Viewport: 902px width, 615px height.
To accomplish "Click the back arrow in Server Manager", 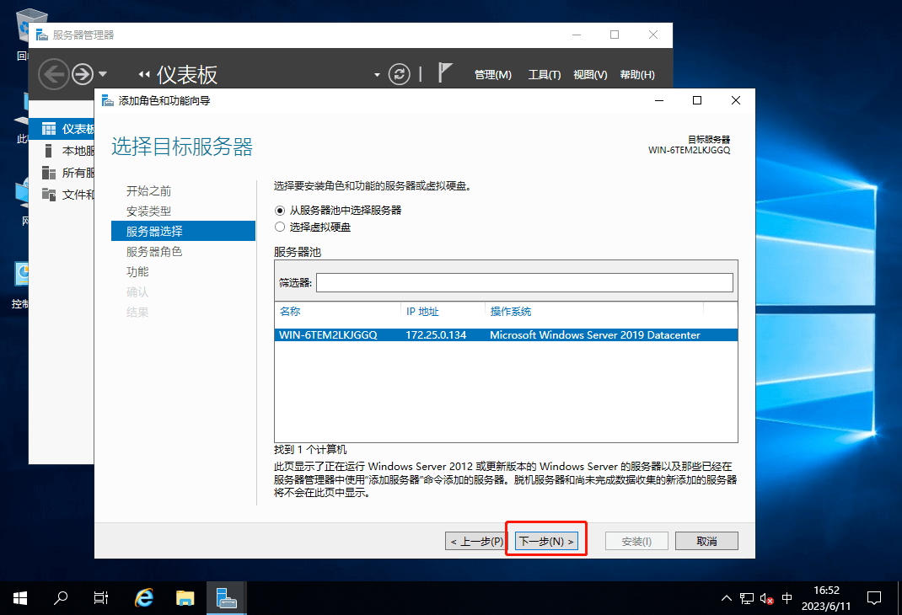I will click(53, 74).
